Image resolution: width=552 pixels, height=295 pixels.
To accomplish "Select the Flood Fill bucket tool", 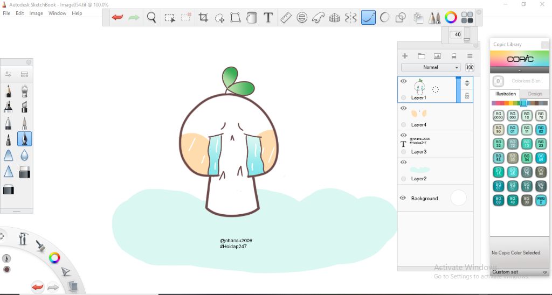I will click(x=251, y=18).
